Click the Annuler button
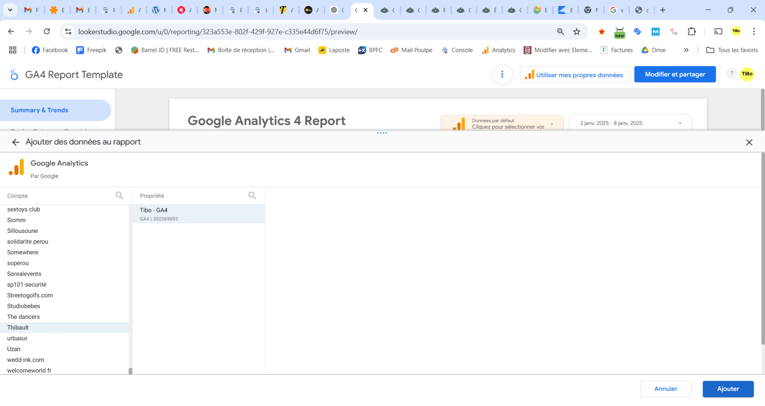Image resolution: width=765 pixels, height=406 pixels. click(666, 389)
